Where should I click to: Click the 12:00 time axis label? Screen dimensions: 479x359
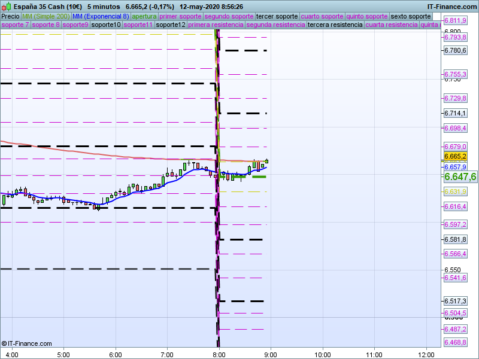pos(426,355)
